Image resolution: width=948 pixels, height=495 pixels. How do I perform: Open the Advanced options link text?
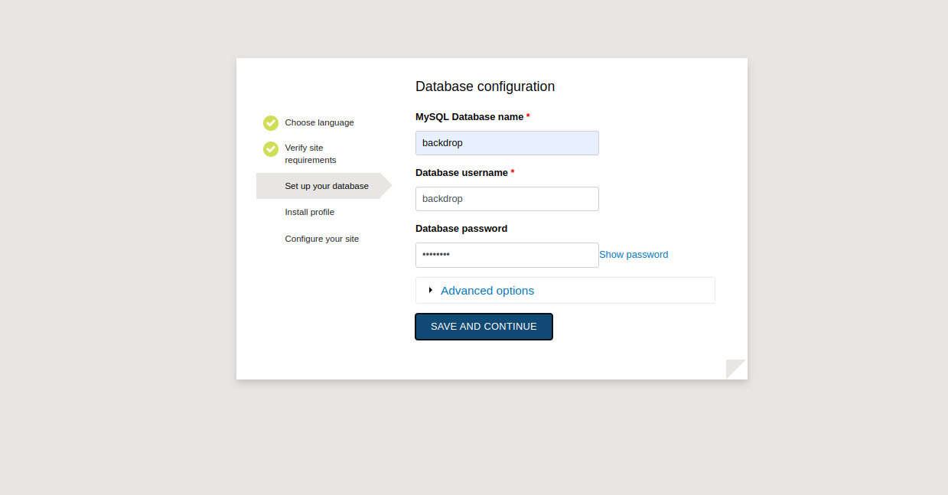coord(487,291)
